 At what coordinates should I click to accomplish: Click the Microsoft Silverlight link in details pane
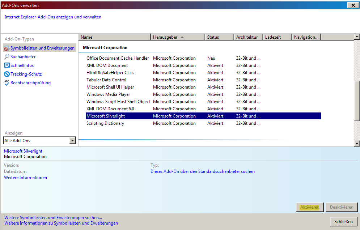23,151
